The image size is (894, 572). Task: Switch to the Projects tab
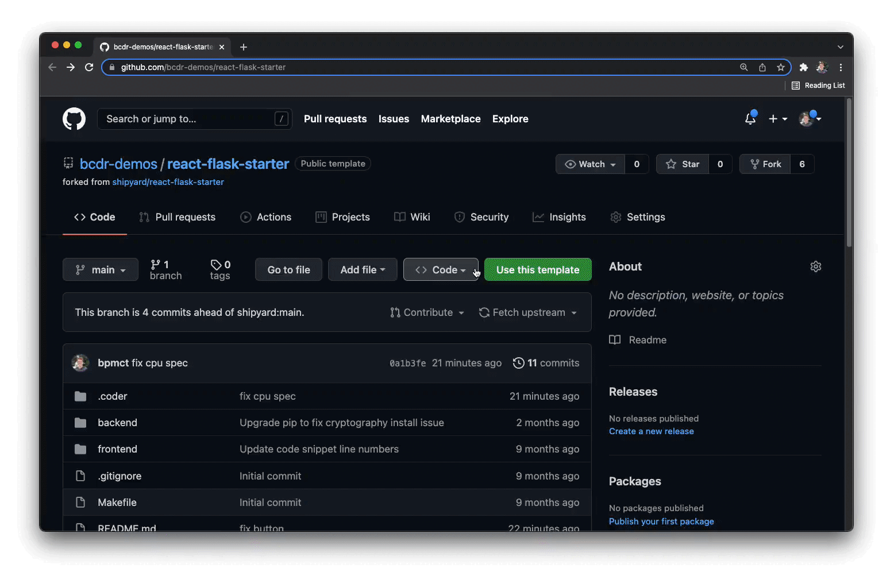coord(343,217)
